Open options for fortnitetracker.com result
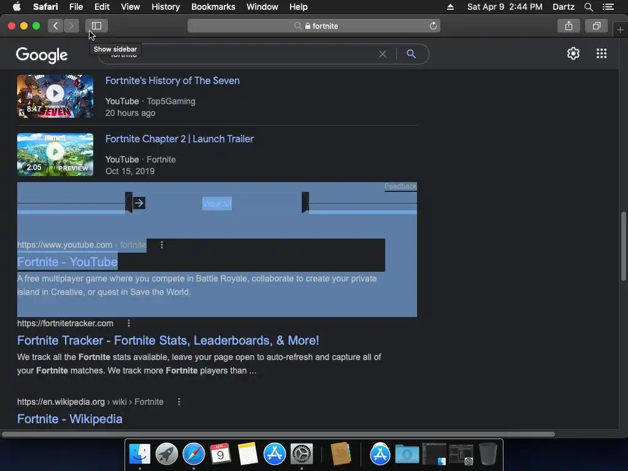Image resolution: width=628 pixels, height=471 pixels. pos(129,323)
